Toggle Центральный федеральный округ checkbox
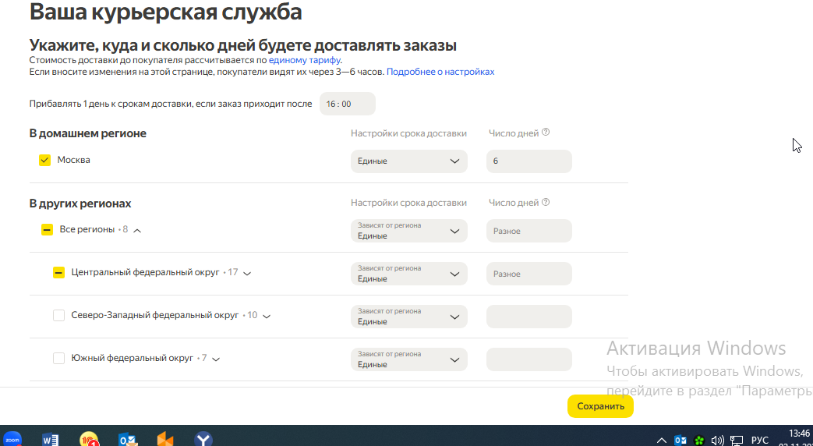The width and height of the screenshot is (813, 446). [58, 272]
